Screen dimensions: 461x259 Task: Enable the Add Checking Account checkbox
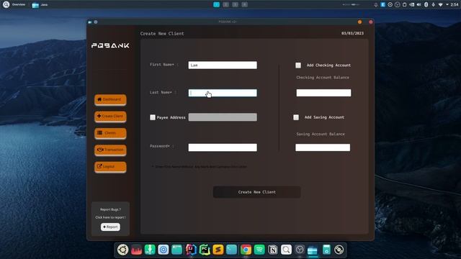pos(298,65)
